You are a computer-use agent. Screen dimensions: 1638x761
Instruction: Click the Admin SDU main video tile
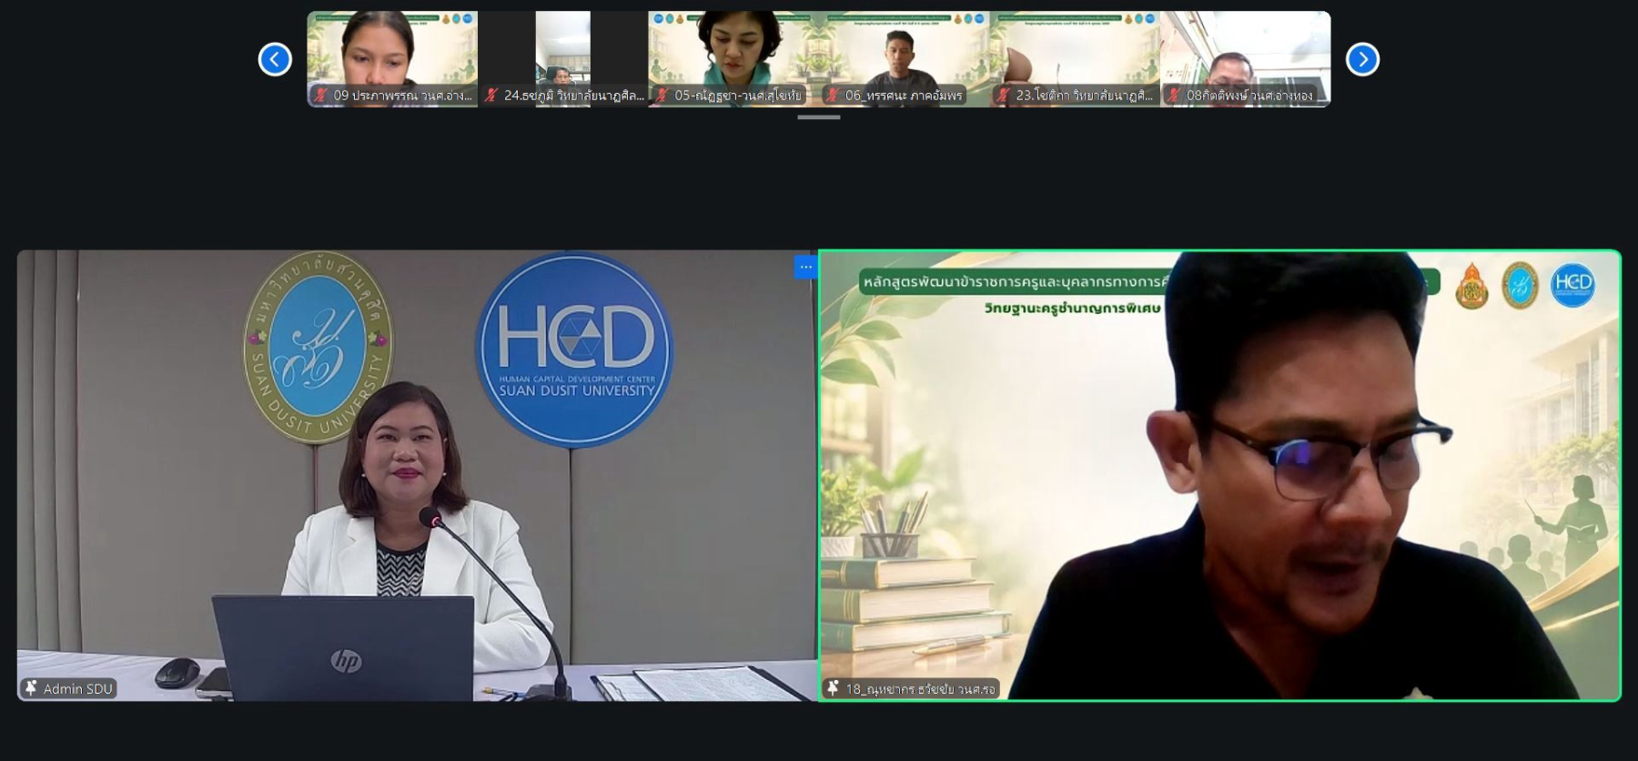pyautogui.click(x=418, y=475)
